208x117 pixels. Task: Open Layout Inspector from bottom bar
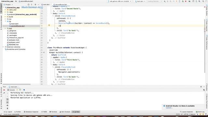[186, 112]
